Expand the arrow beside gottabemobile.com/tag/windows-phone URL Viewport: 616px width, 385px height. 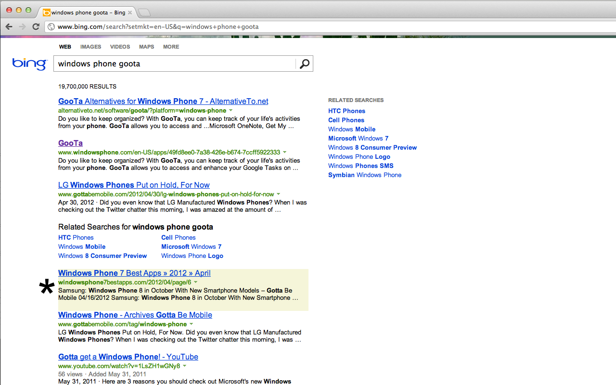[x=191, y=324]
